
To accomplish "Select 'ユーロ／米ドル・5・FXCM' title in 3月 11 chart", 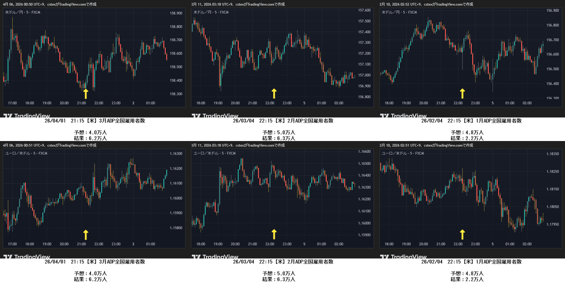I will pos(214,153).
